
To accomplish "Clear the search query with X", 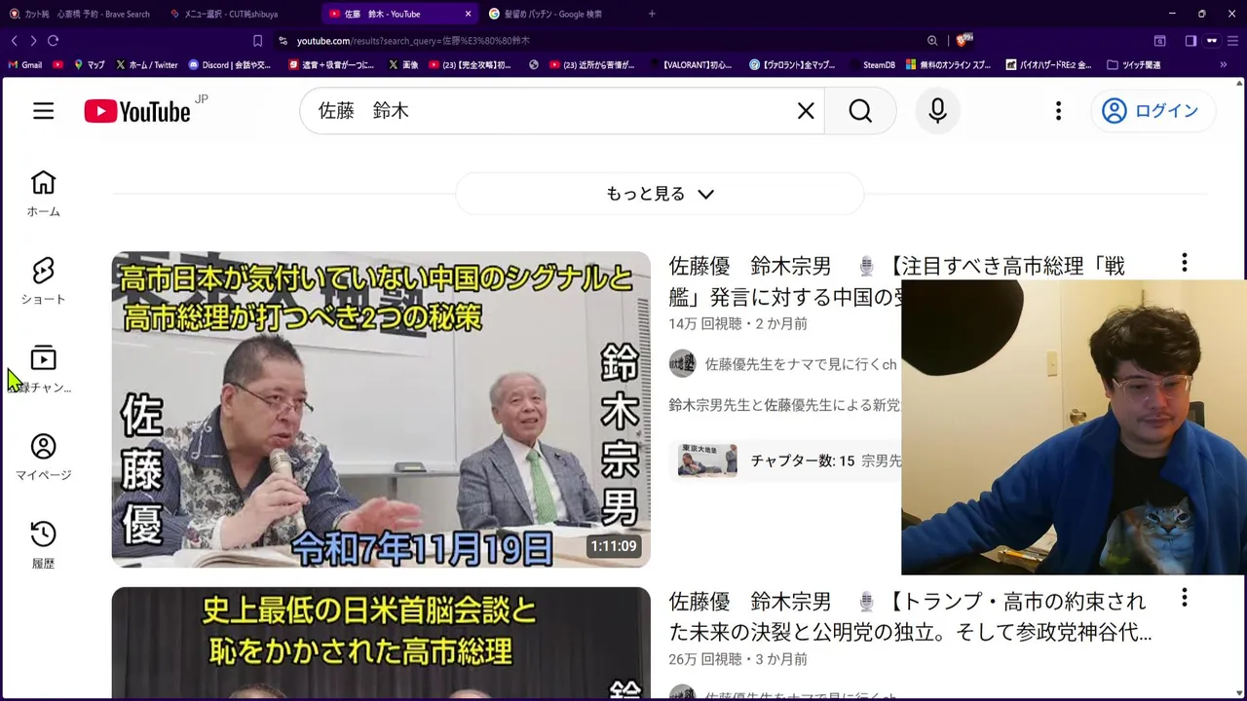I will coord(806,111).
